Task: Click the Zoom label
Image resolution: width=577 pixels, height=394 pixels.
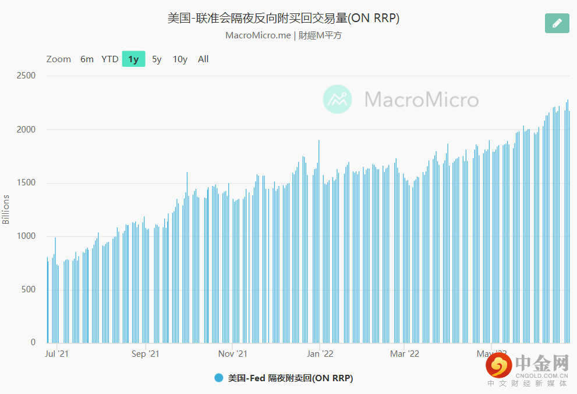Action: click(58, 59)
